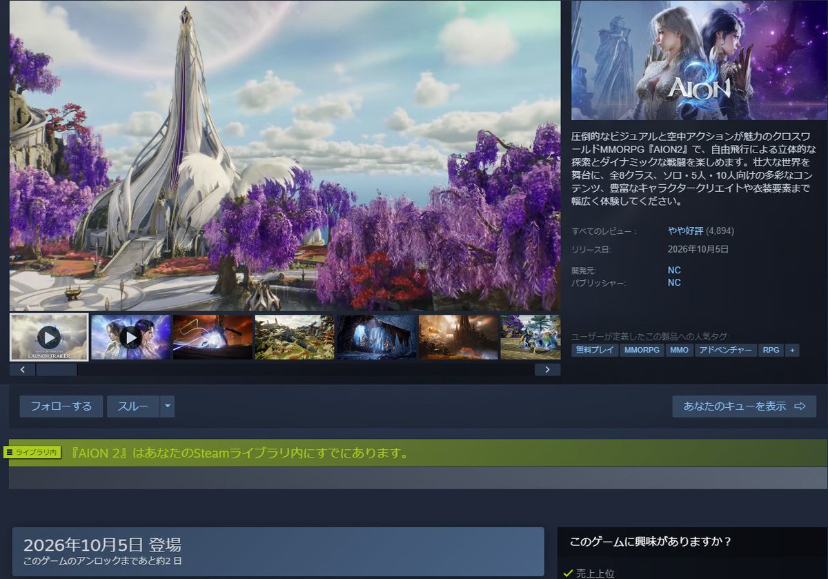The width and height of the screenshot is (828, 579).
Task: Select the blue cave screenshot thumbnail
Action: tap(376, 337)
